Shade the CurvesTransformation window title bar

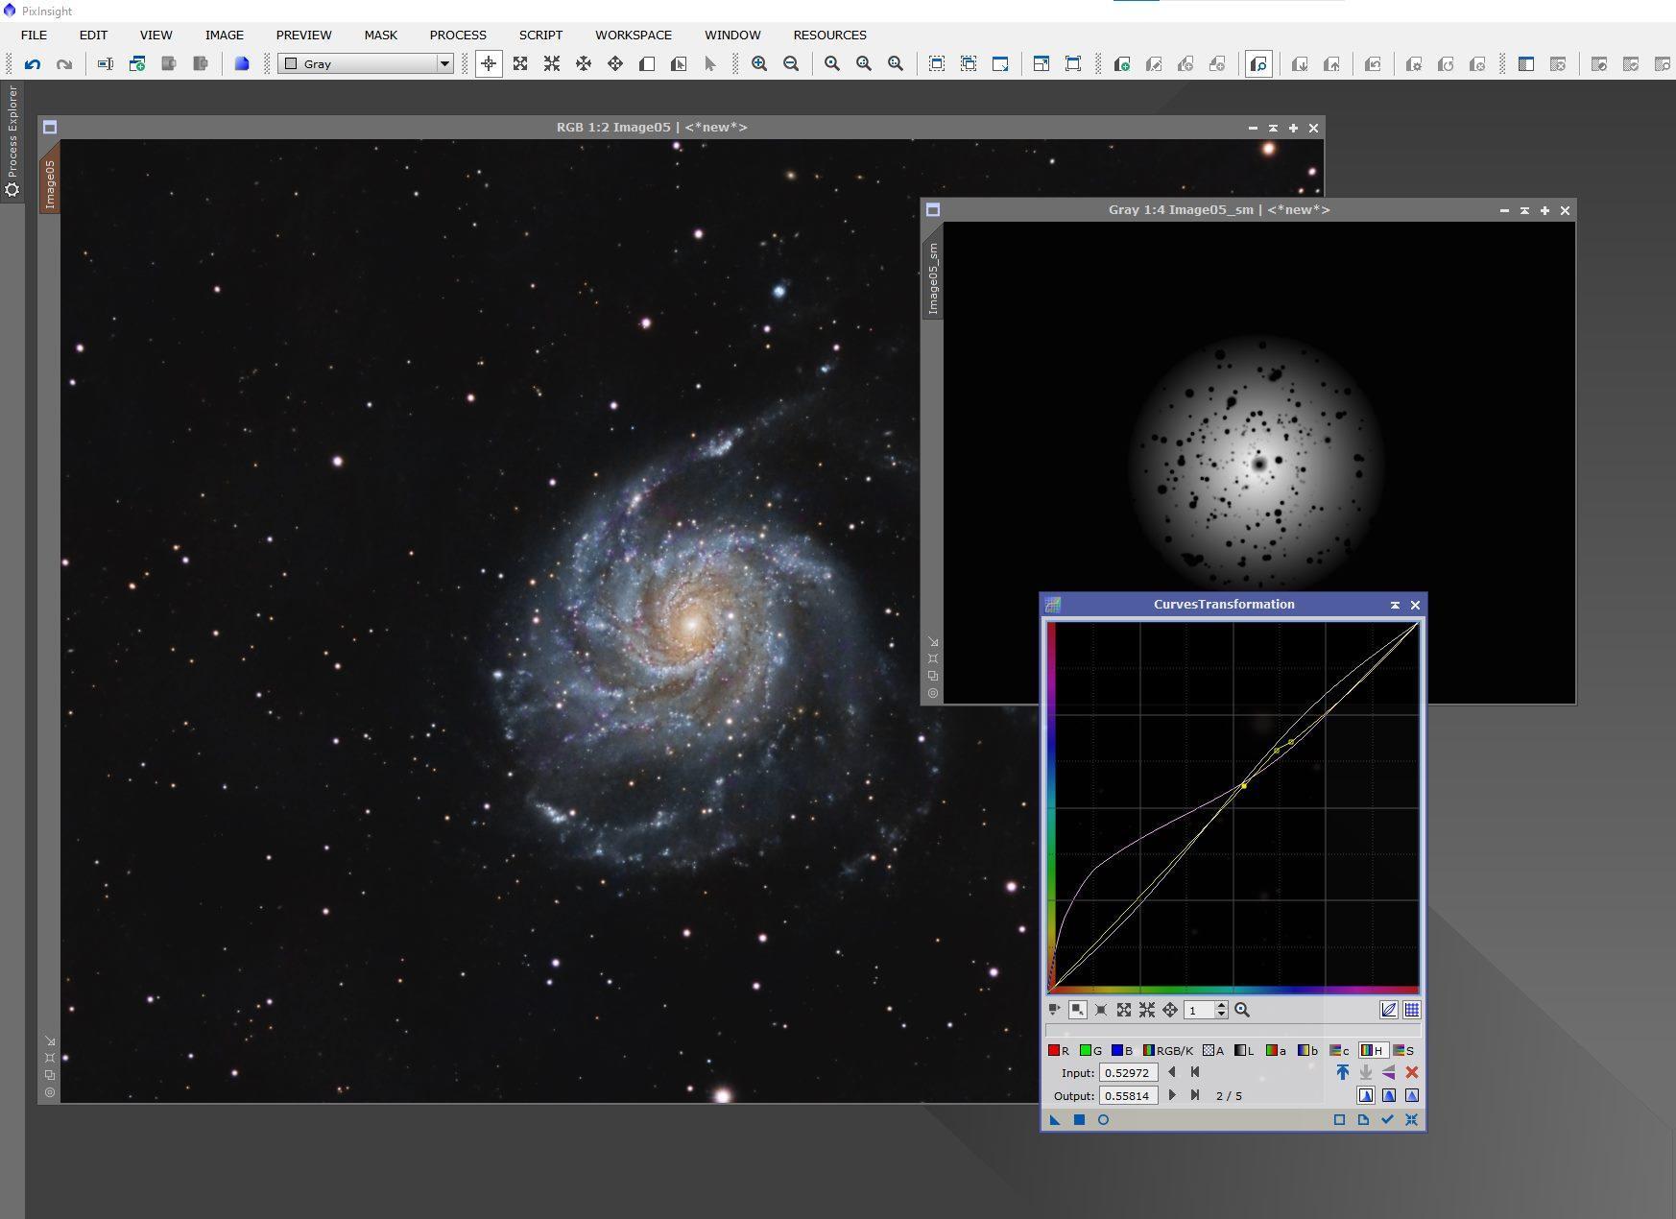1395,605
